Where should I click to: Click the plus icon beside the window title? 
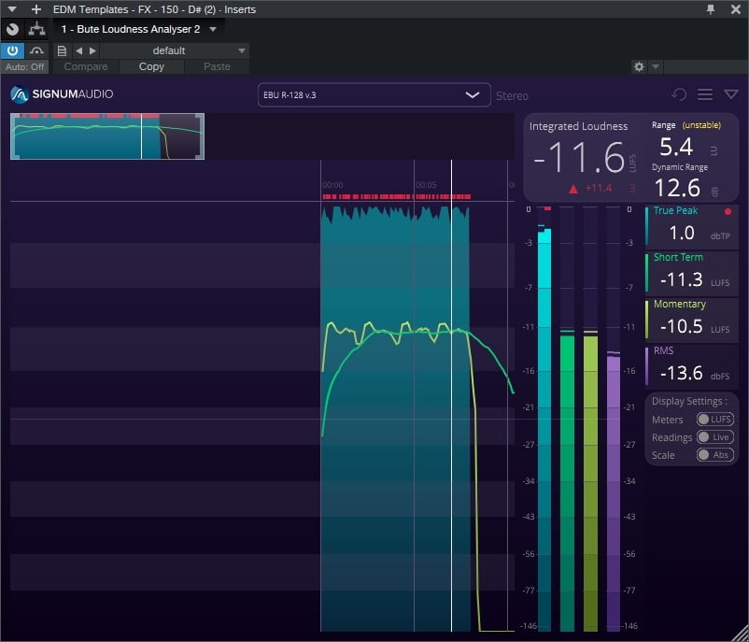35,9
